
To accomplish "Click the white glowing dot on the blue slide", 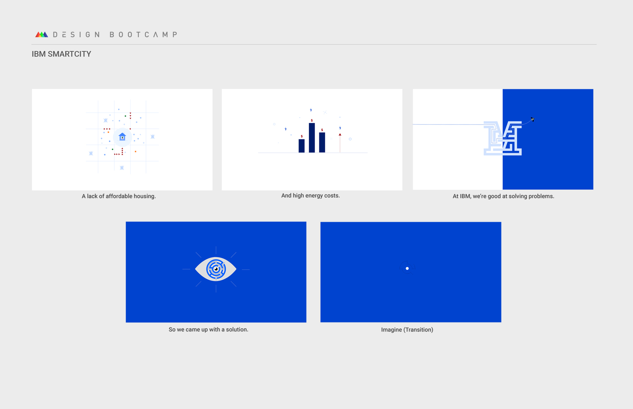I will (x=407, y=268).
